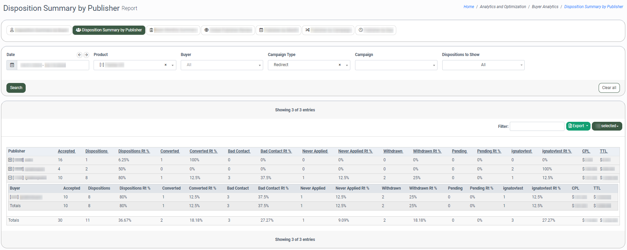Image resolution: width=627 pixels, height=250 pixels.
Task: Click into the Filter text field
Action: [537, 126]
